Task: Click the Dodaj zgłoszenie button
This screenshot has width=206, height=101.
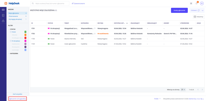Action: pos(179,10)
